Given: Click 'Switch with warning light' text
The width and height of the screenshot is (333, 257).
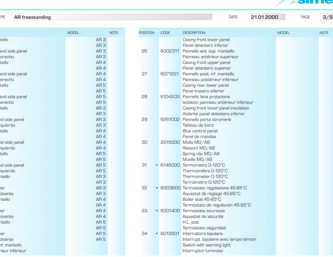Looking at the screenshot, I should click(206, 245).
